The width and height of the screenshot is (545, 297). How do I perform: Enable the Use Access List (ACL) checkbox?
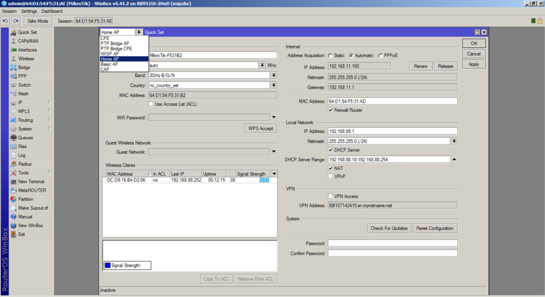(151, 104)
